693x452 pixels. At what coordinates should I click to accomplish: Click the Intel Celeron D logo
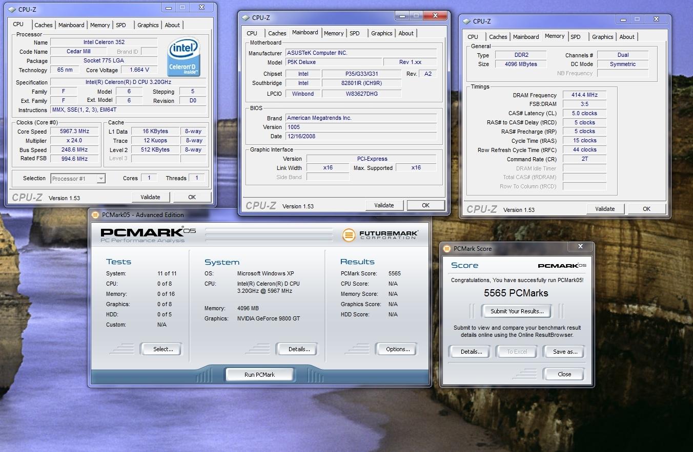tap(184, 57)
